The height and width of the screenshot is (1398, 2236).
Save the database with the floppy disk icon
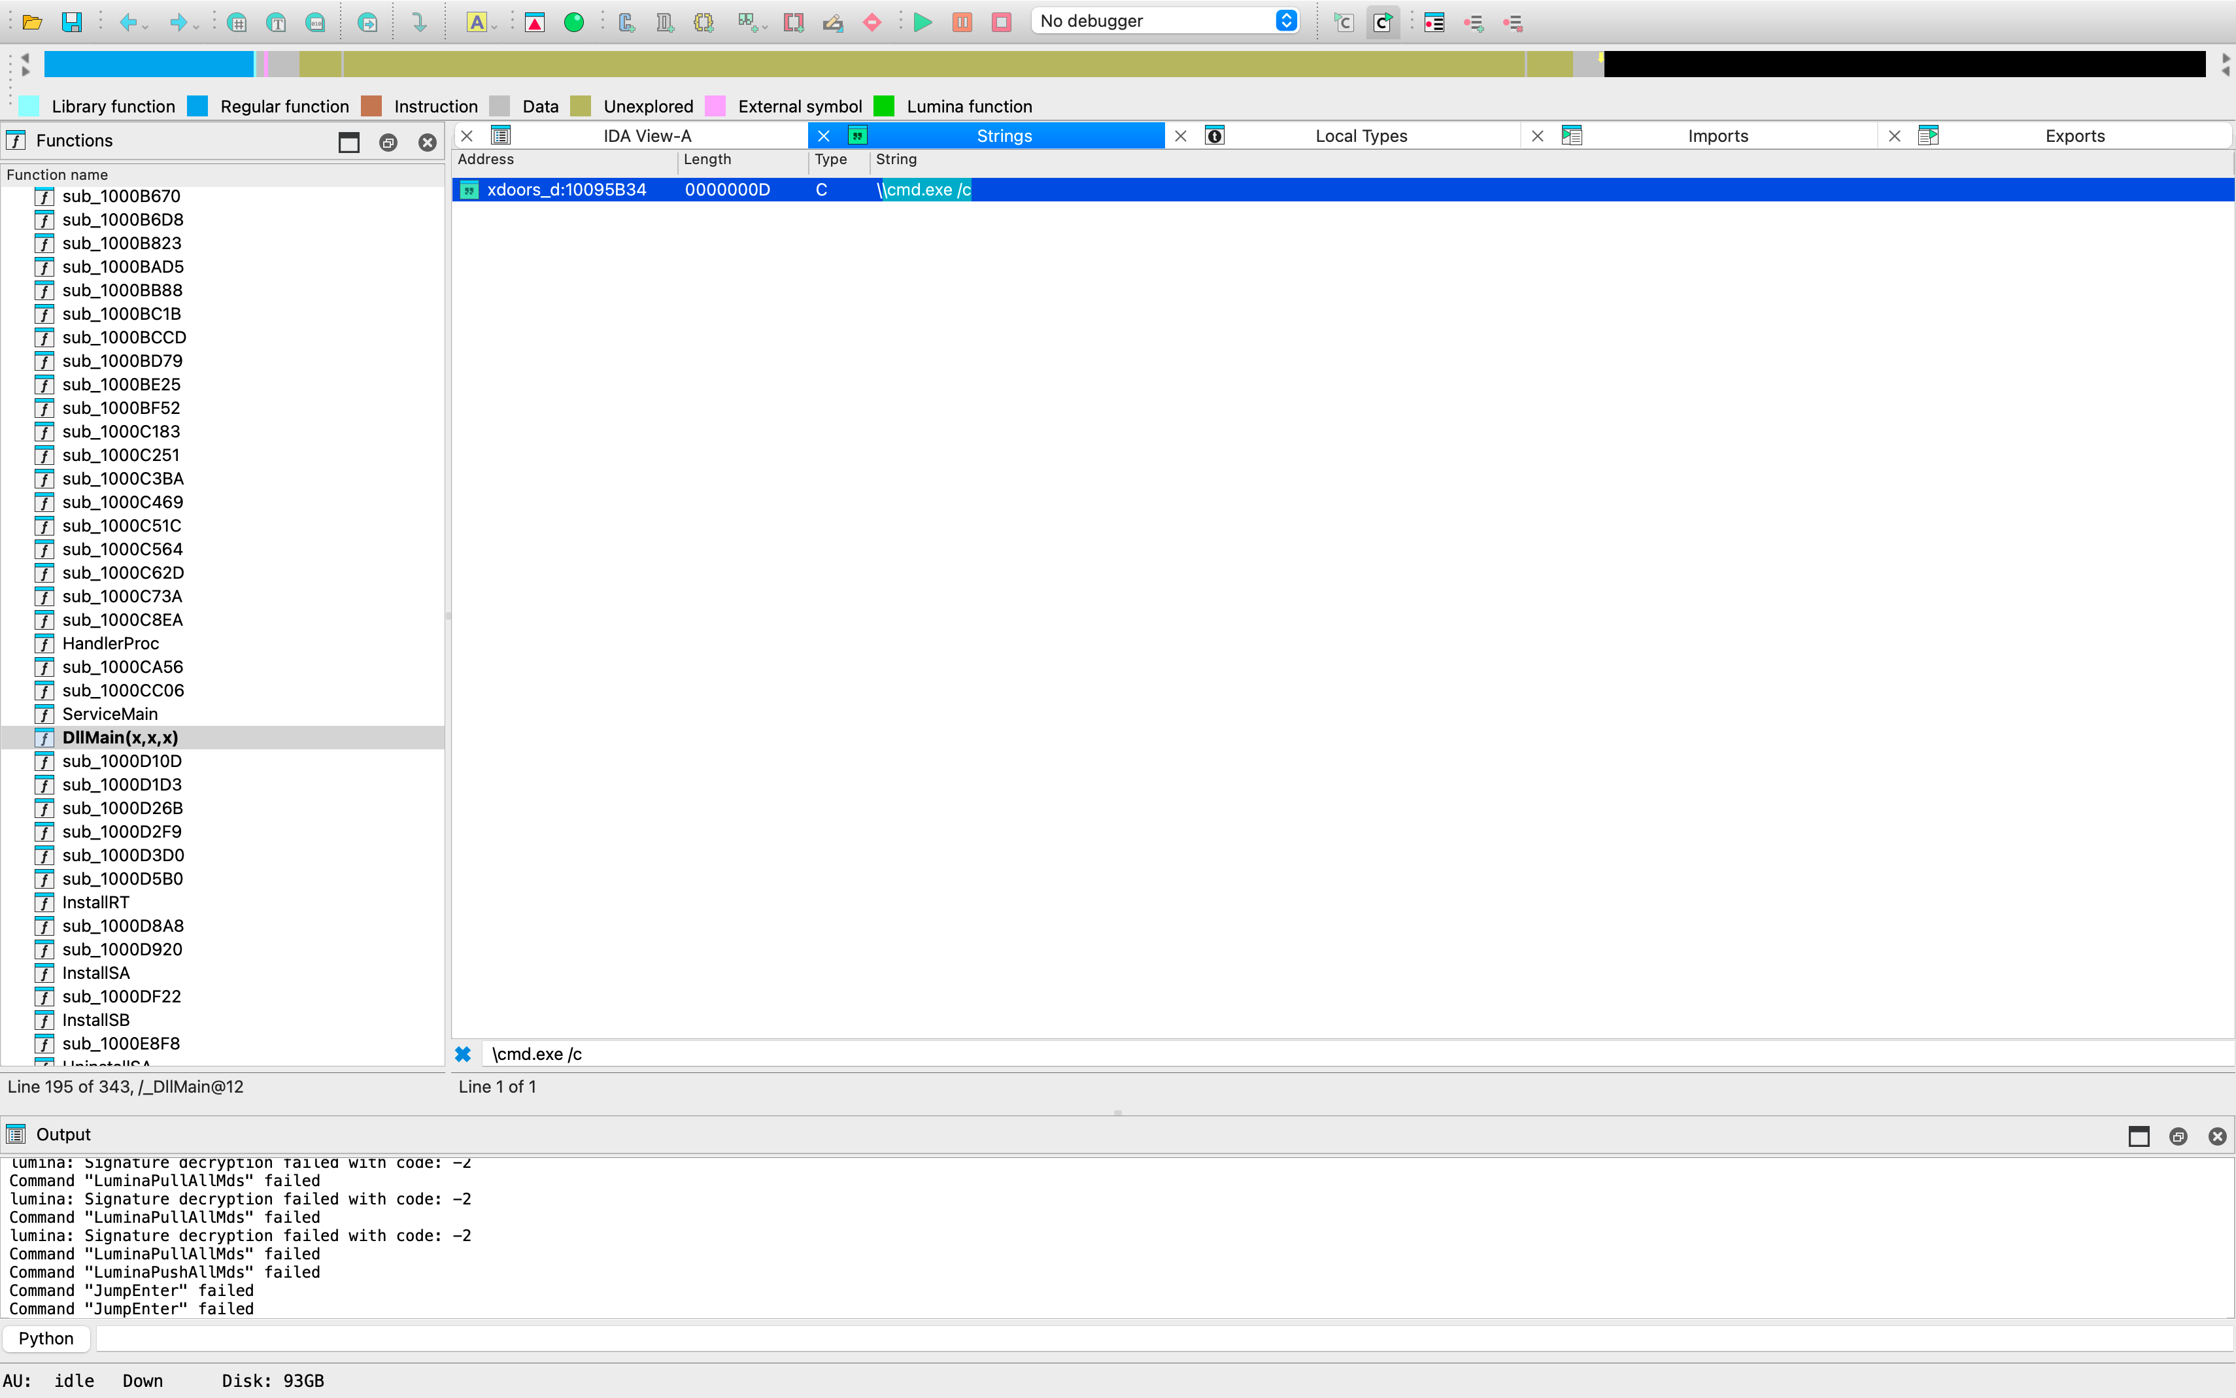pos(71,22)
